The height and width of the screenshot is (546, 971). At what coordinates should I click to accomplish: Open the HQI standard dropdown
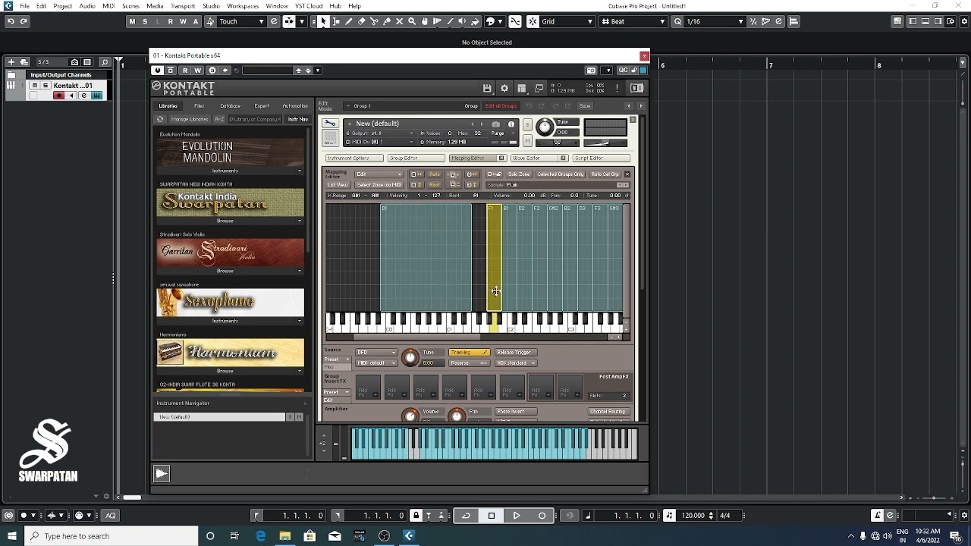point(516,363)
